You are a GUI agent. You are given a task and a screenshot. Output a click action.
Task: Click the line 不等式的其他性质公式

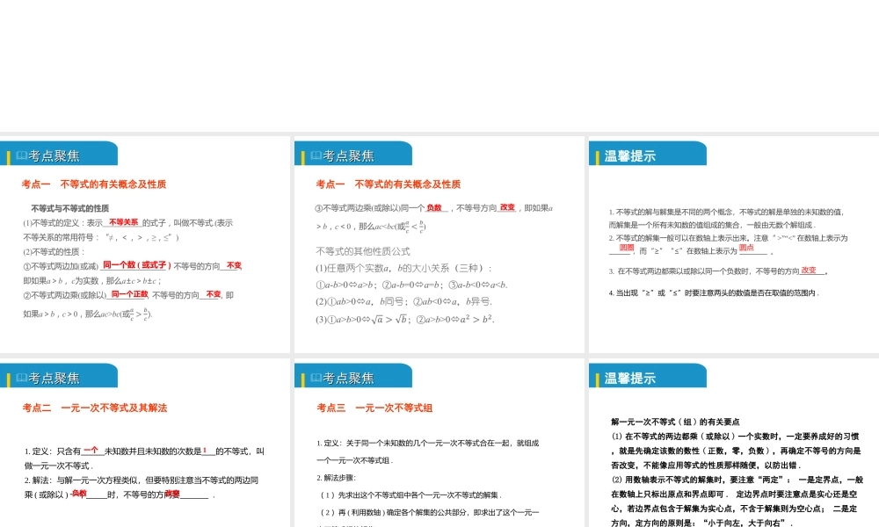(x=363, y=251)
